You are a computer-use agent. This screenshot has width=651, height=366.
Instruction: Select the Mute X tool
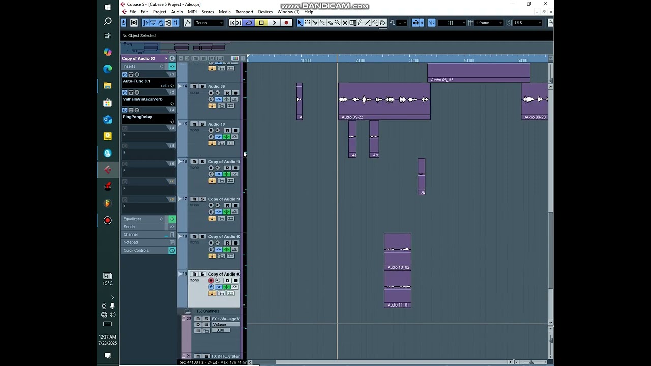[345, 23]
